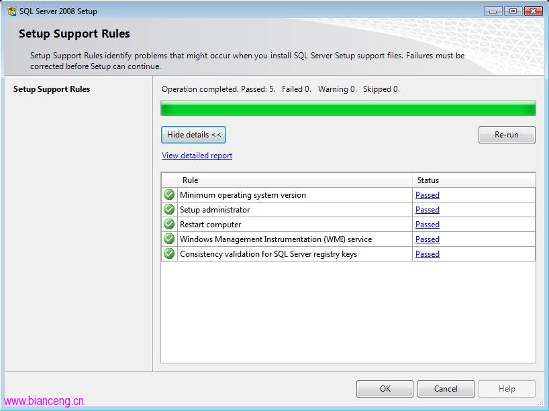Viewport: 549px width, 411px height.
Task: Close the SQL Server 2008 Setup window
Action: coord(534,11)
